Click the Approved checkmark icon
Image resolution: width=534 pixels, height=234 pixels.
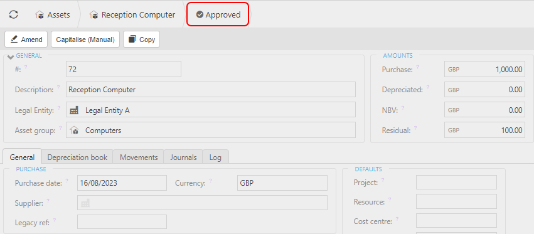click(200, 14)
